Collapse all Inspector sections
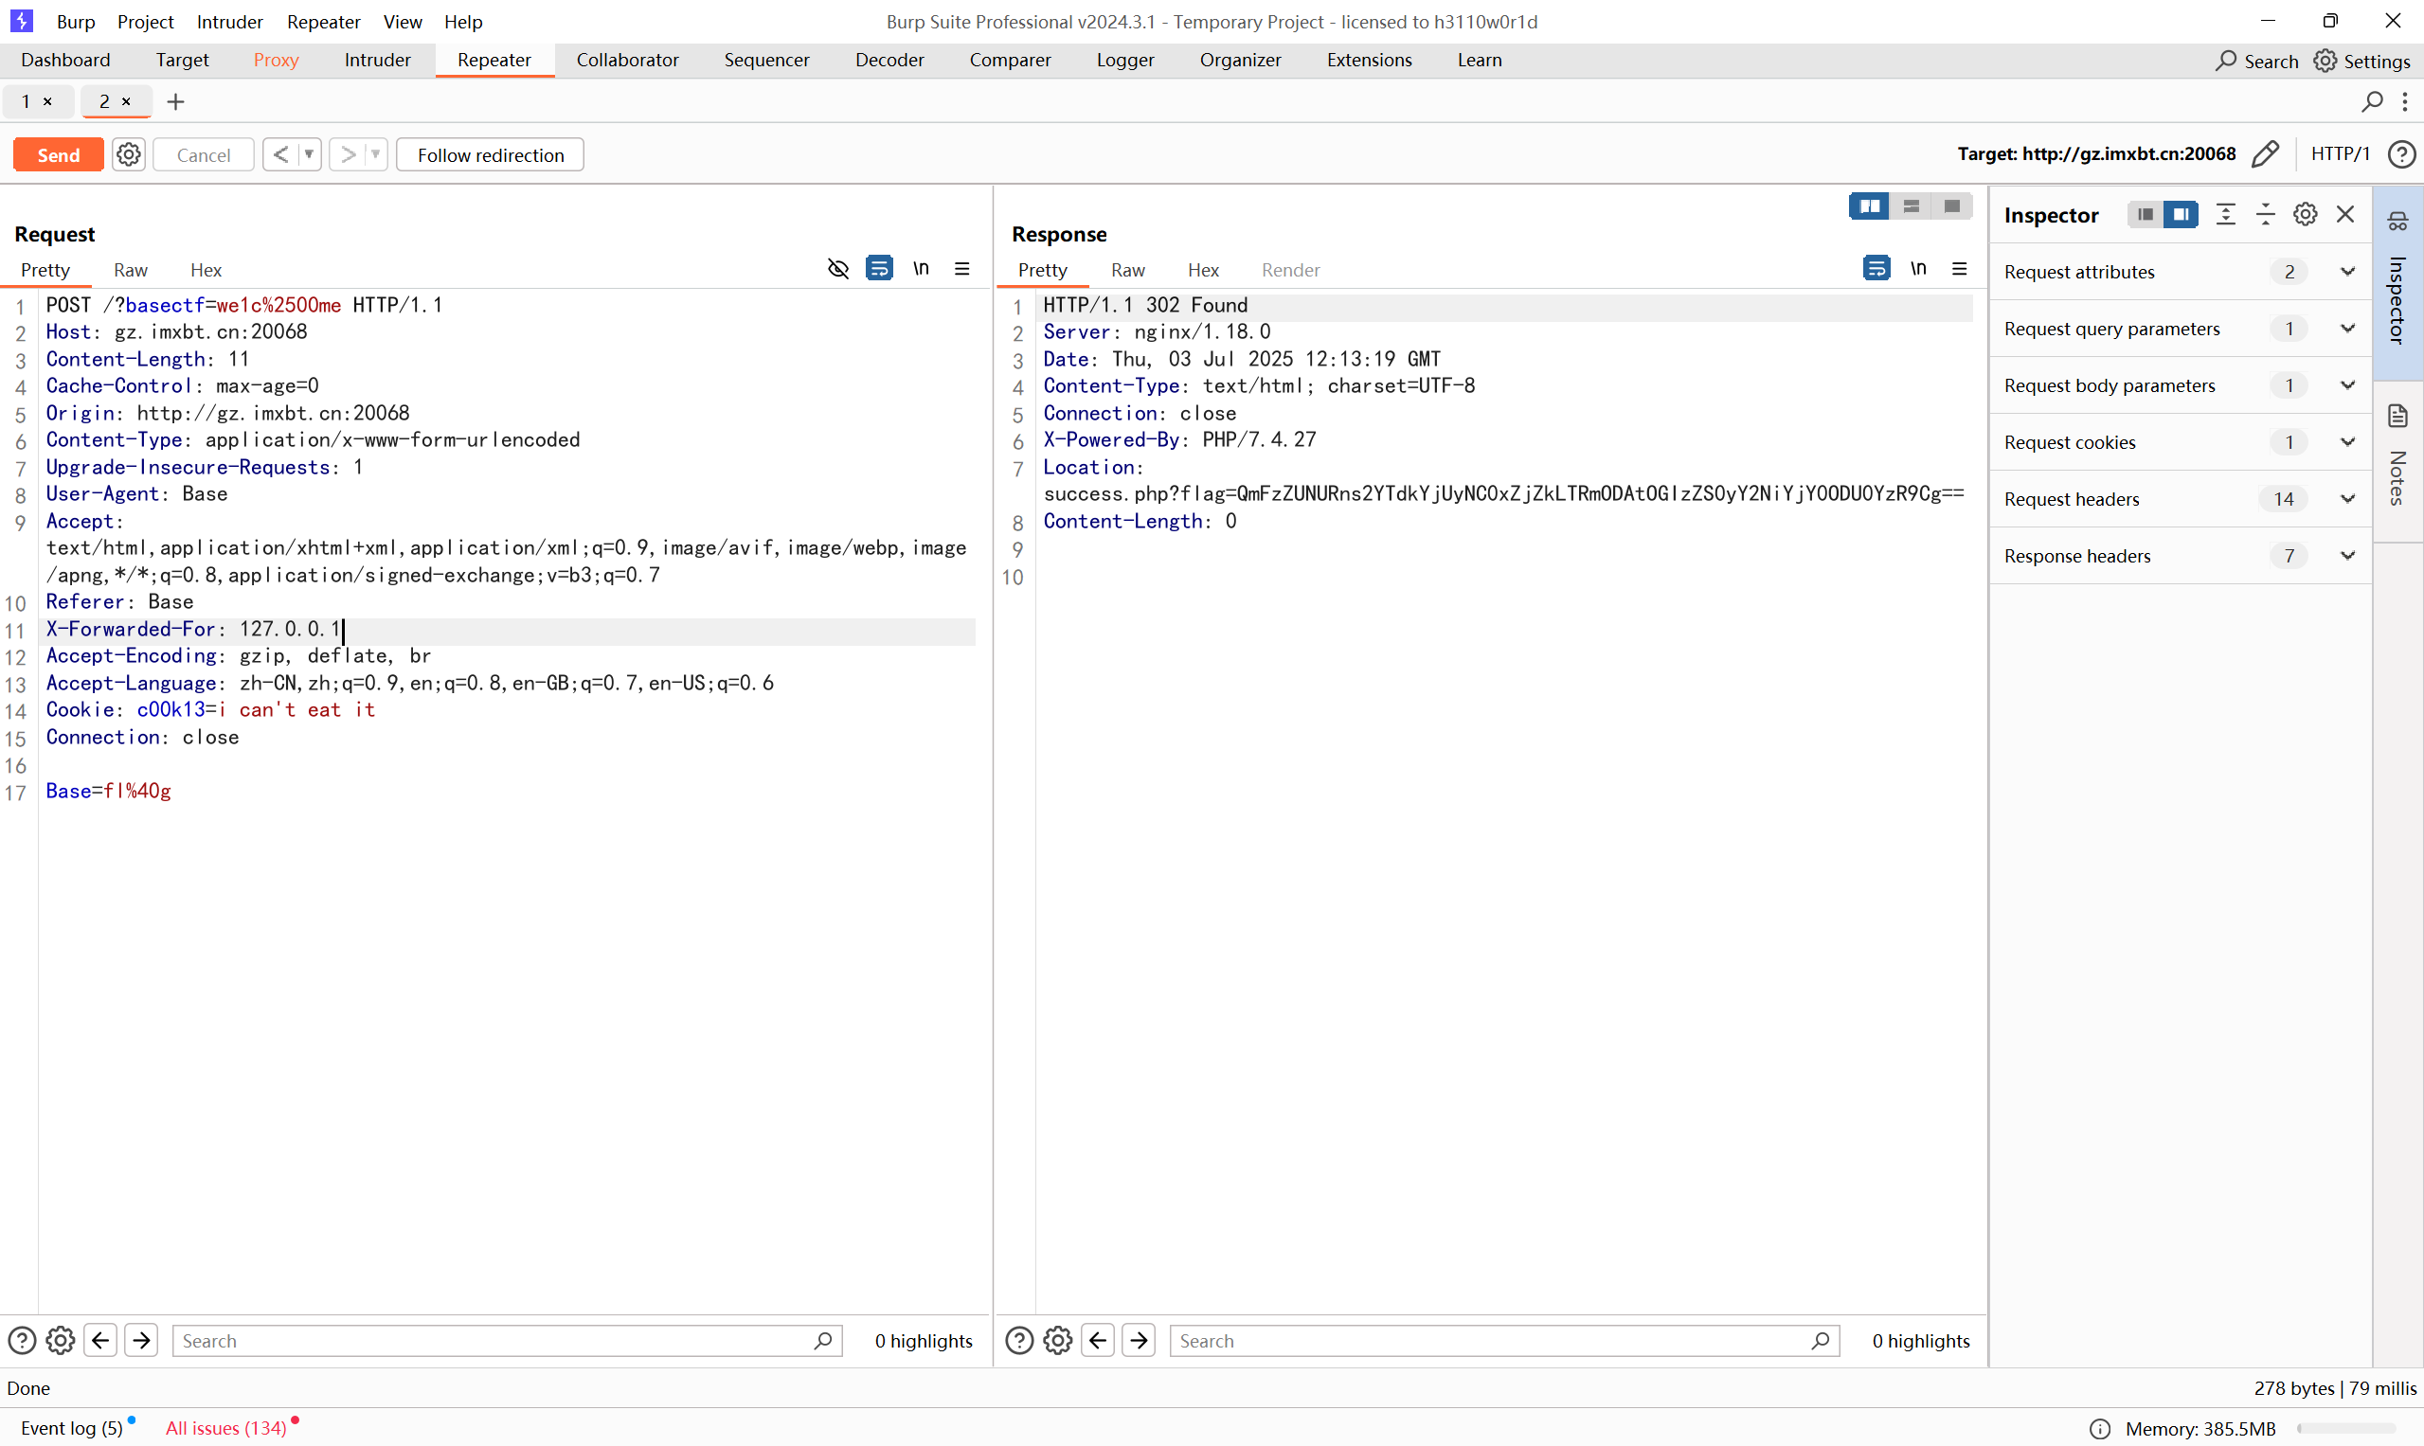Image resolution: width=2424 pixels, height=1446 pixels. coord(2265,214)
